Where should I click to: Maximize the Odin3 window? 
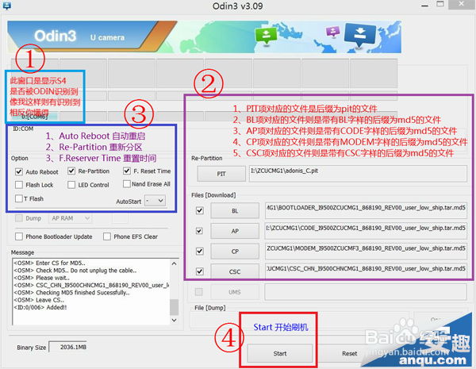coord(440,4)
